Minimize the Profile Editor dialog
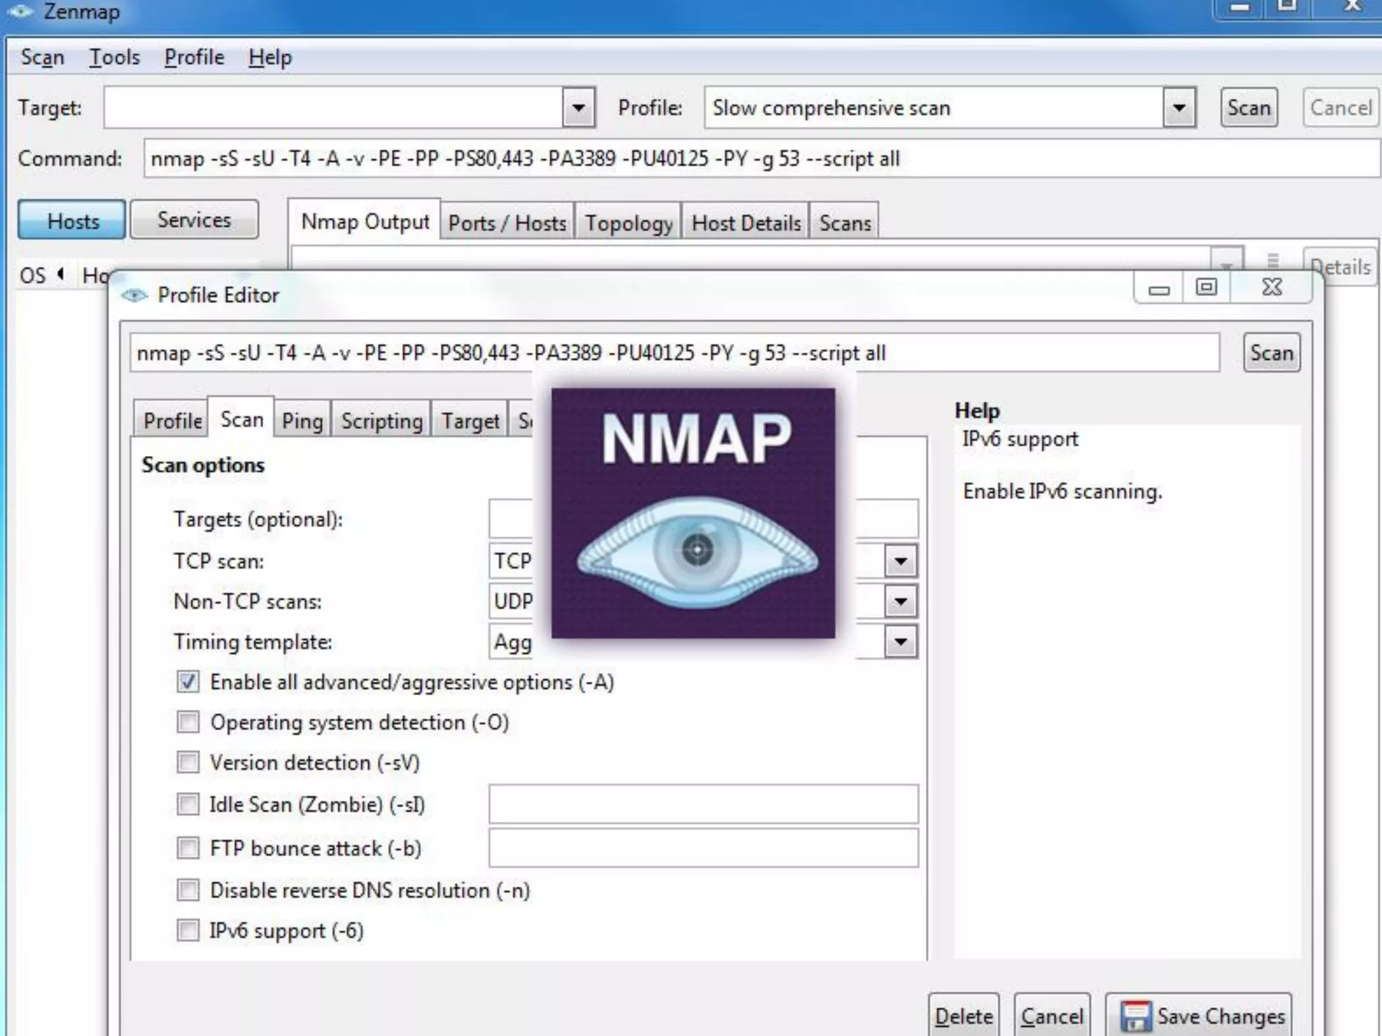The height and width of the screenshot is (1036, 1382). tap(1159, 289)
